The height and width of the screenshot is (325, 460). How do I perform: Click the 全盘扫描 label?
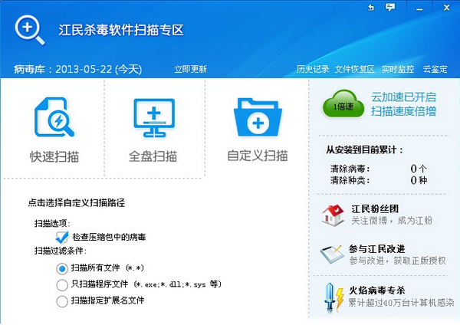tap(153, 156)
